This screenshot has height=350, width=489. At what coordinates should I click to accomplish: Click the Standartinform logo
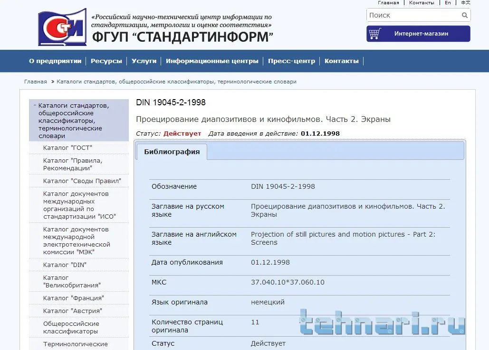[62, 27]
